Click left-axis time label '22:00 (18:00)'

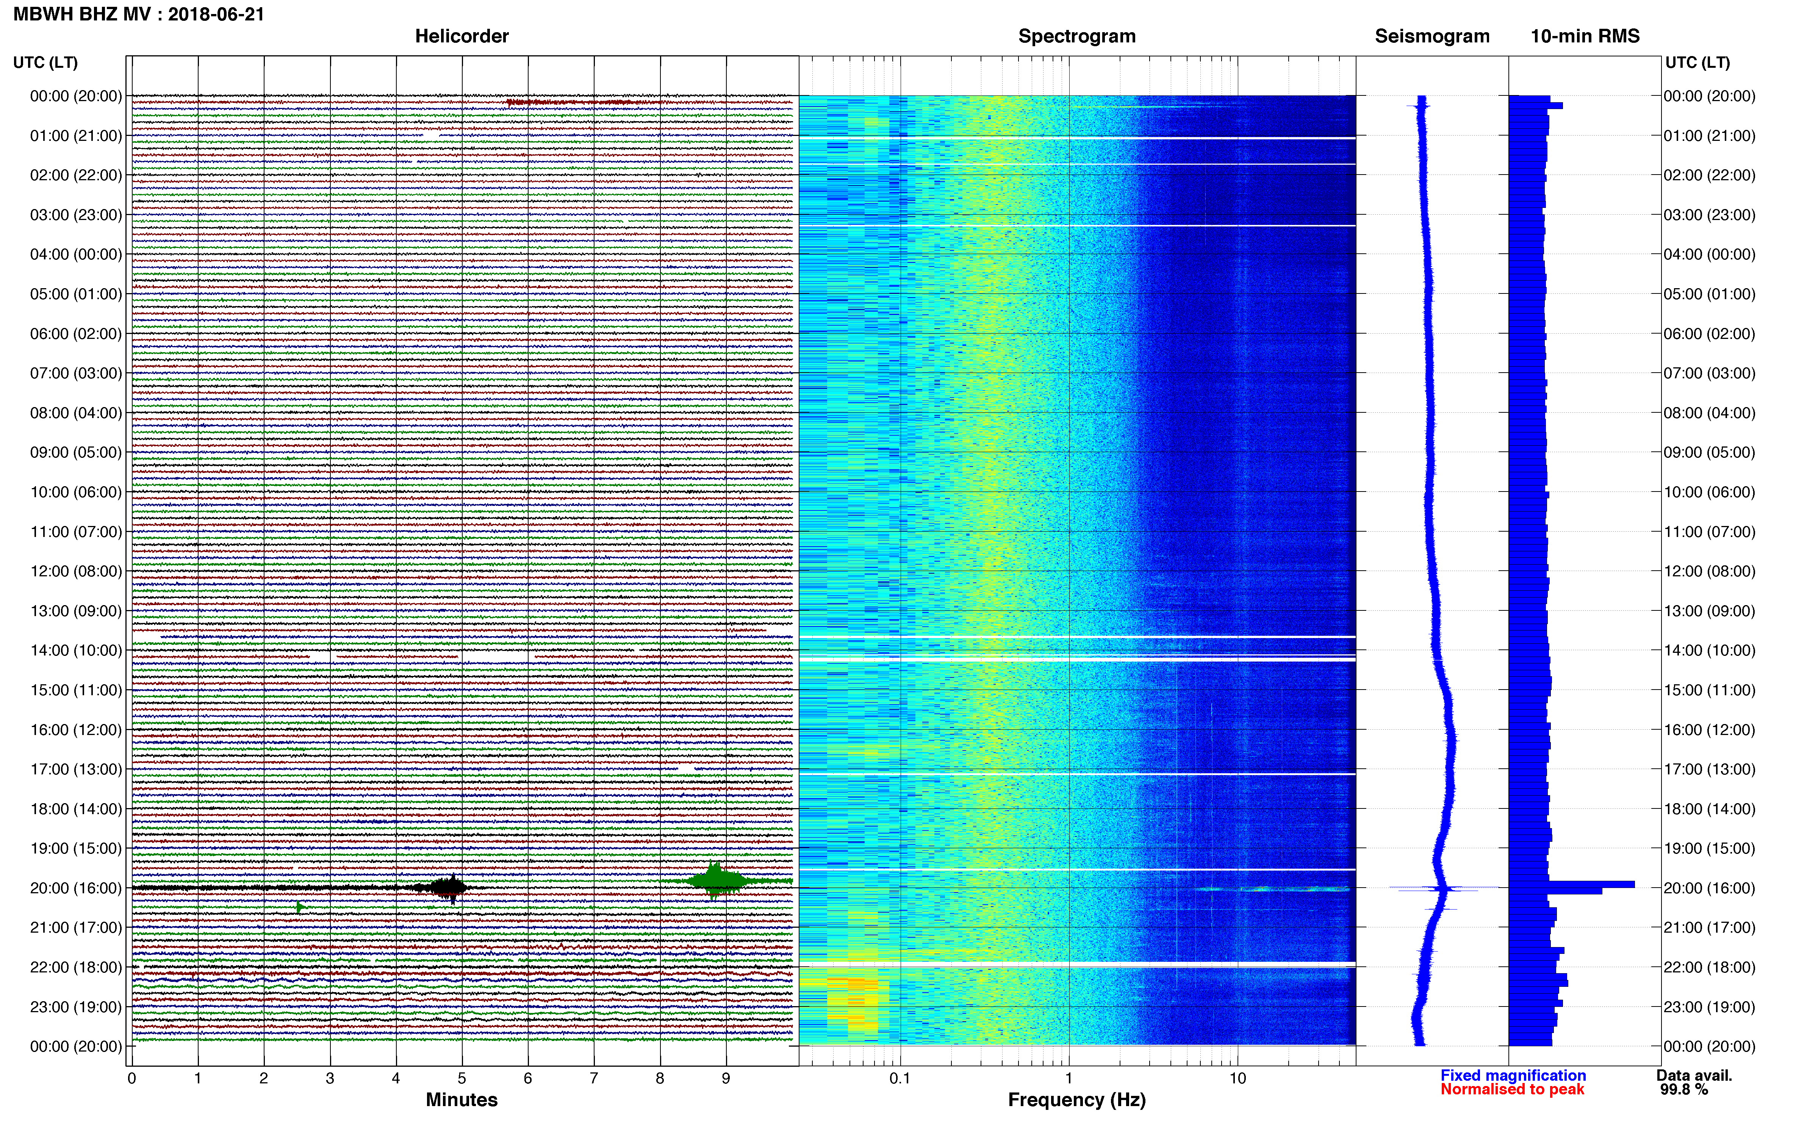tap(76, 968)
